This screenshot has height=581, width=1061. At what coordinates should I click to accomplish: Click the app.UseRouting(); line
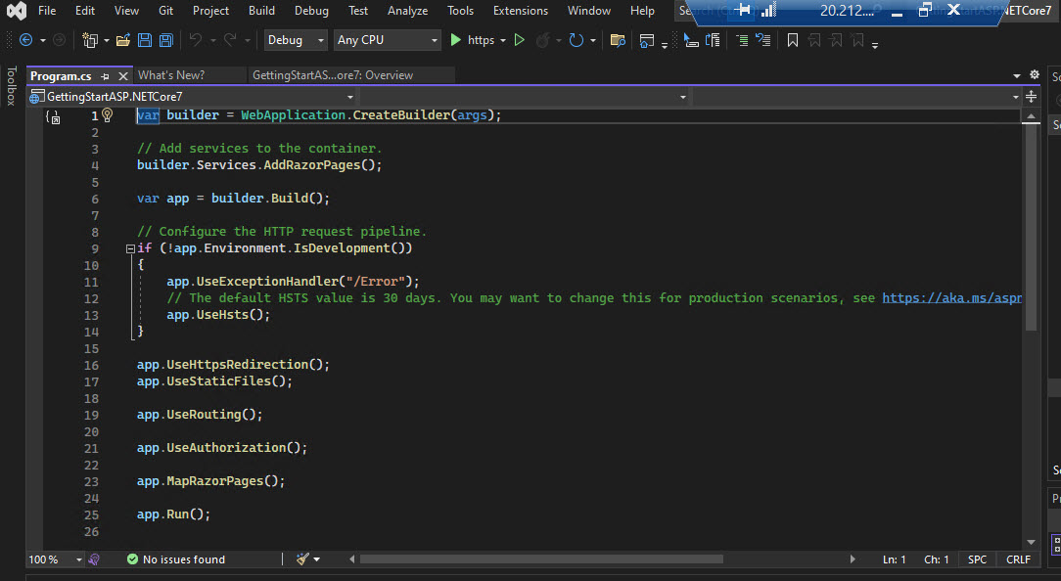pyautogui.click(x=200, y=415)
